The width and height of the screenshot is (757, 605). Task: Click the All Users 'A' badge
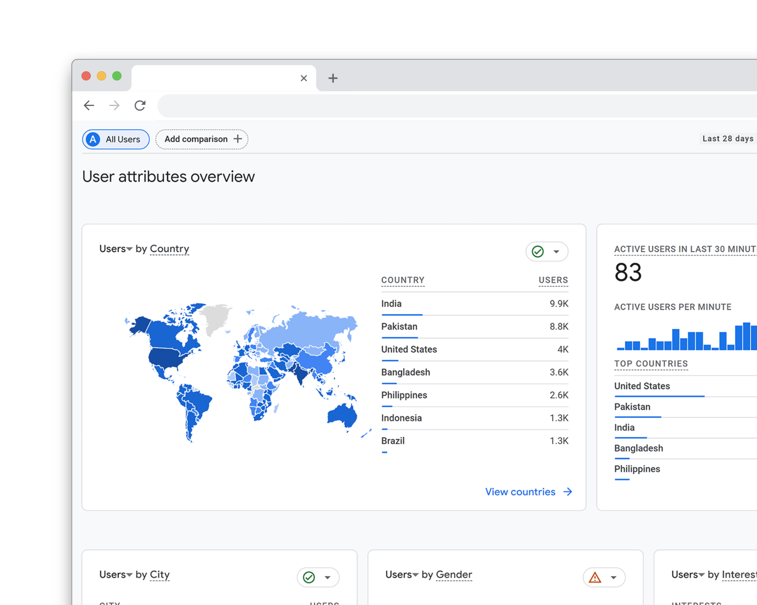pos(93,139)
